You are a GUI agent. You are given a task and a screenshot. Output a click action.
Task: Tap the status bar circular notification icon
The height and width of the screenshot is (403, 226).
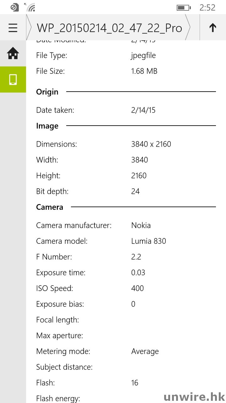(x=14, y=7)
